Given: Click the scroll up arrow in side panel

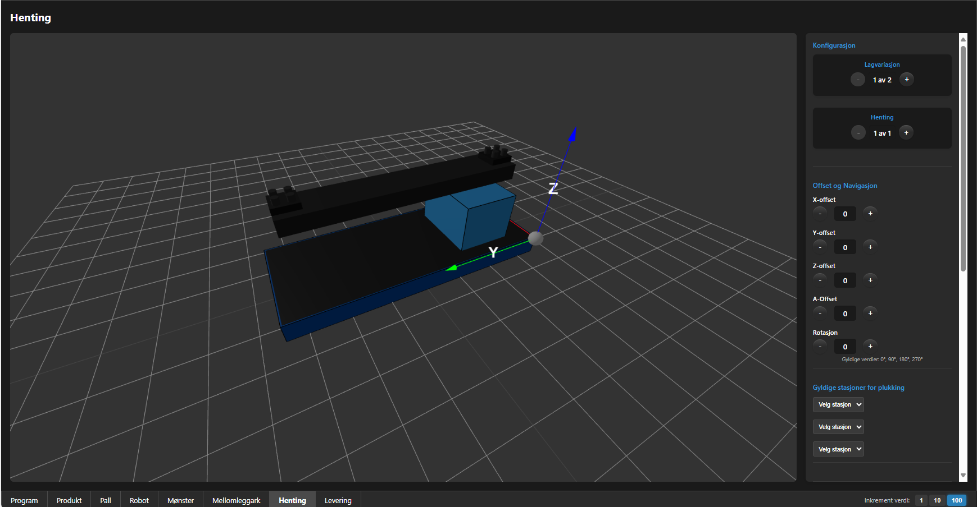Looking at the screenshot, I should point(963,39).
